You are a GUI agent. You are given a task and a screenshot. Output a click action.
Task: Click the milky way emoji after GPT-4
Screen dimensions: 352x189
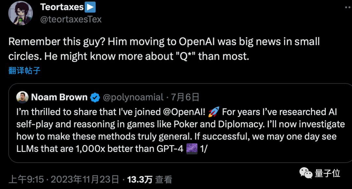[x=192, y=149]
